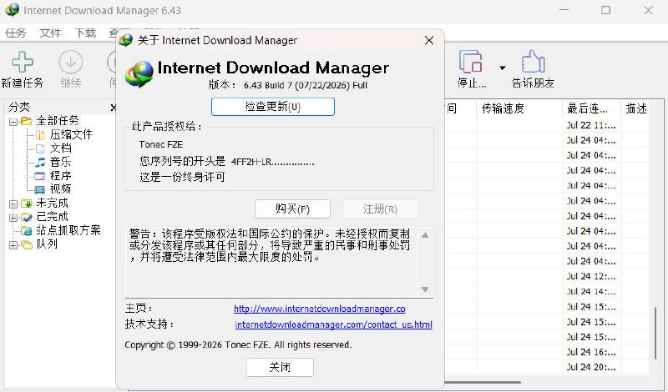The height and width of the screenshot is (392, 668).
Task: Close the 分类 panel with X
Action: click(114, 108)
